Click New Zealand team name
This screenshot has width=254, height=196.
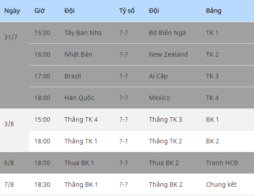point(168,54)
